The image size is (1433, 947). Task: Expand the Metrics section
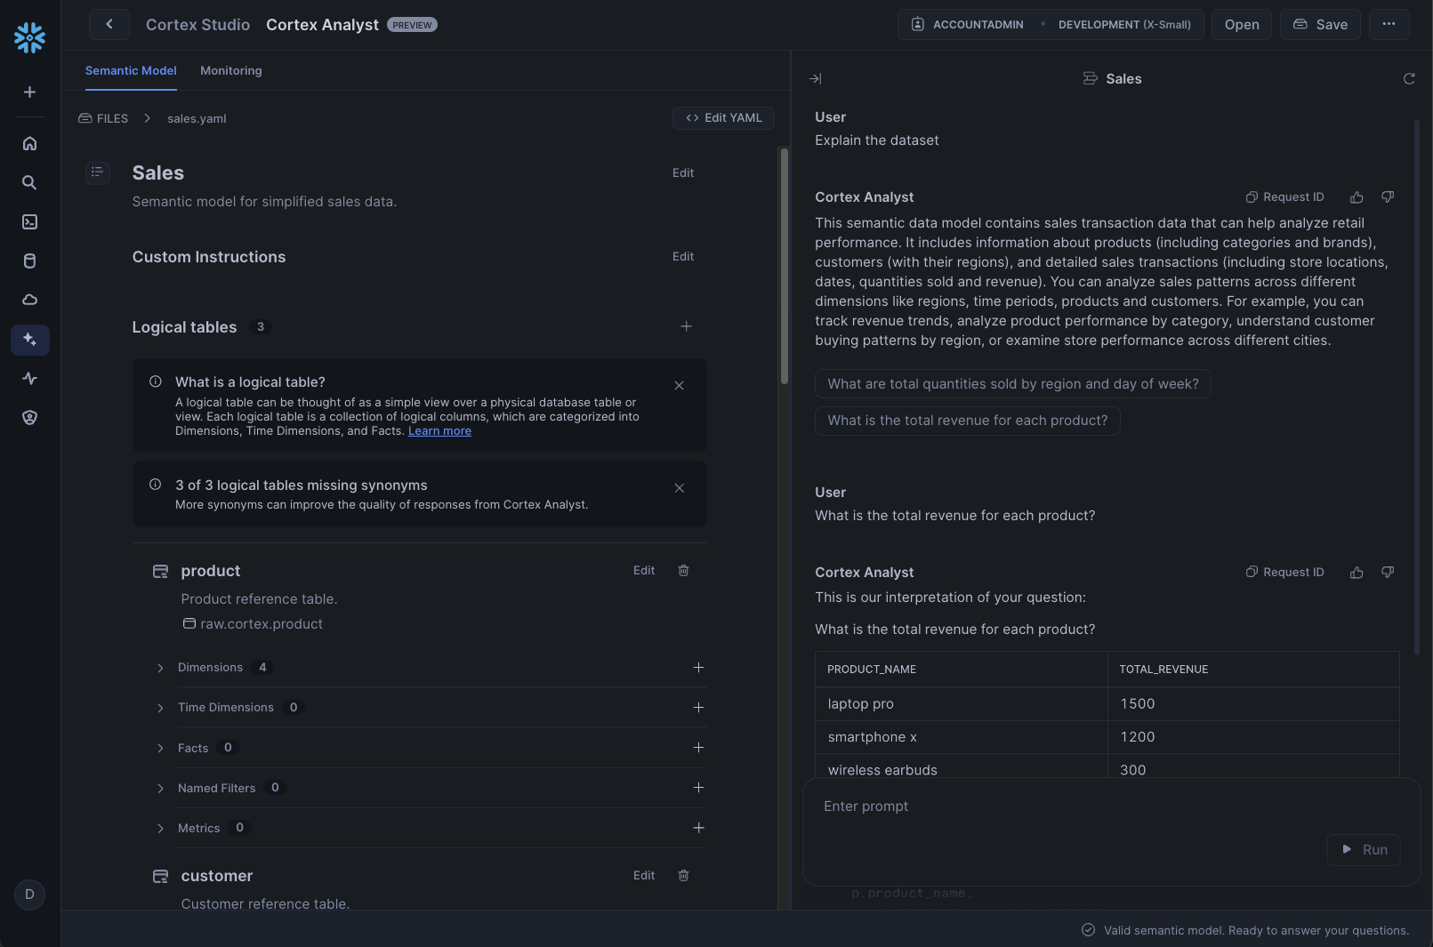click(x=160, y=828)
